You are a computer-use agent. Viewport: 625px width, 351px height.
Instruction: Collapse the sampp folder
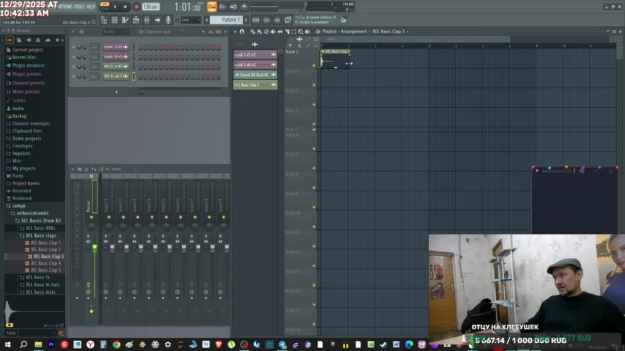coord(19,206)
